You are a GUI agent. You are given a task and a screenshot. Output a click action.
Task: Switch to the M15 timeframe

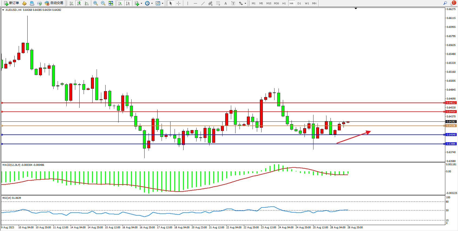[269, 3]
